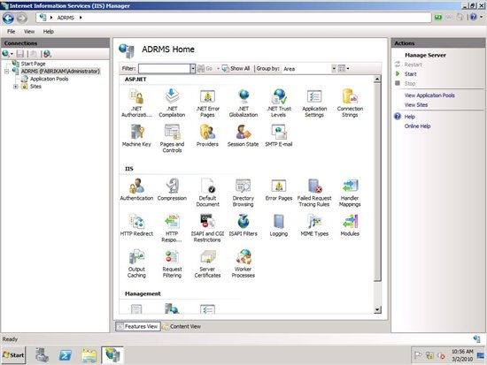The image size is (487, 365).
Task: Select Start Page in Connections tree
Action: point(33,64)
